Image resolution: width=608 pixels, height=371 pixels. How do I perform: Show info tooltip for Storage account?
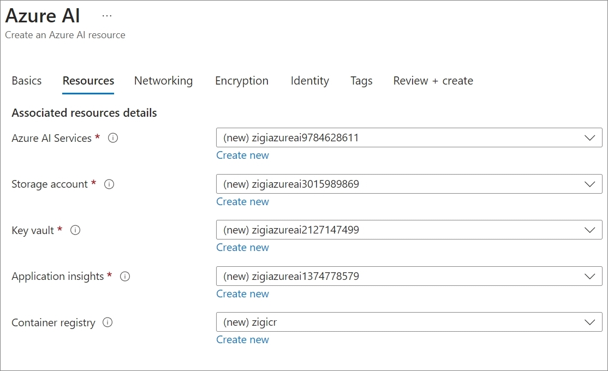point(109,184)
